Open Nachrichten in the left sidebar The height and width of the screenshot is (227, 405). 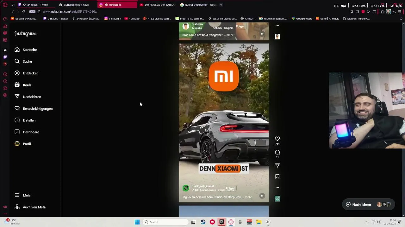pos(28,97)
